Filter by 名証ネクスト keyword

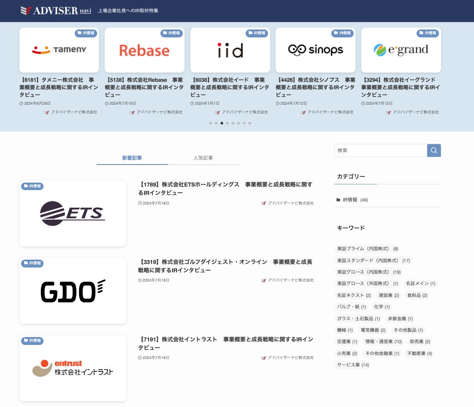pos(354,296)
